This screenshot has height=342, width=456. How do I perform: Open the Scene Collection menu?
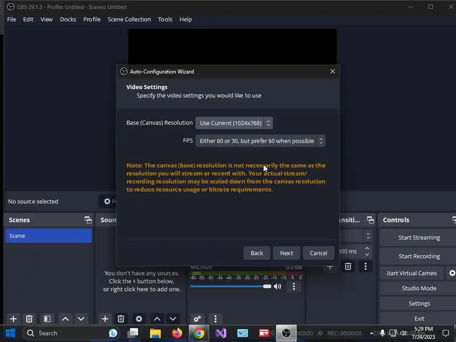[x=129, y=19]
